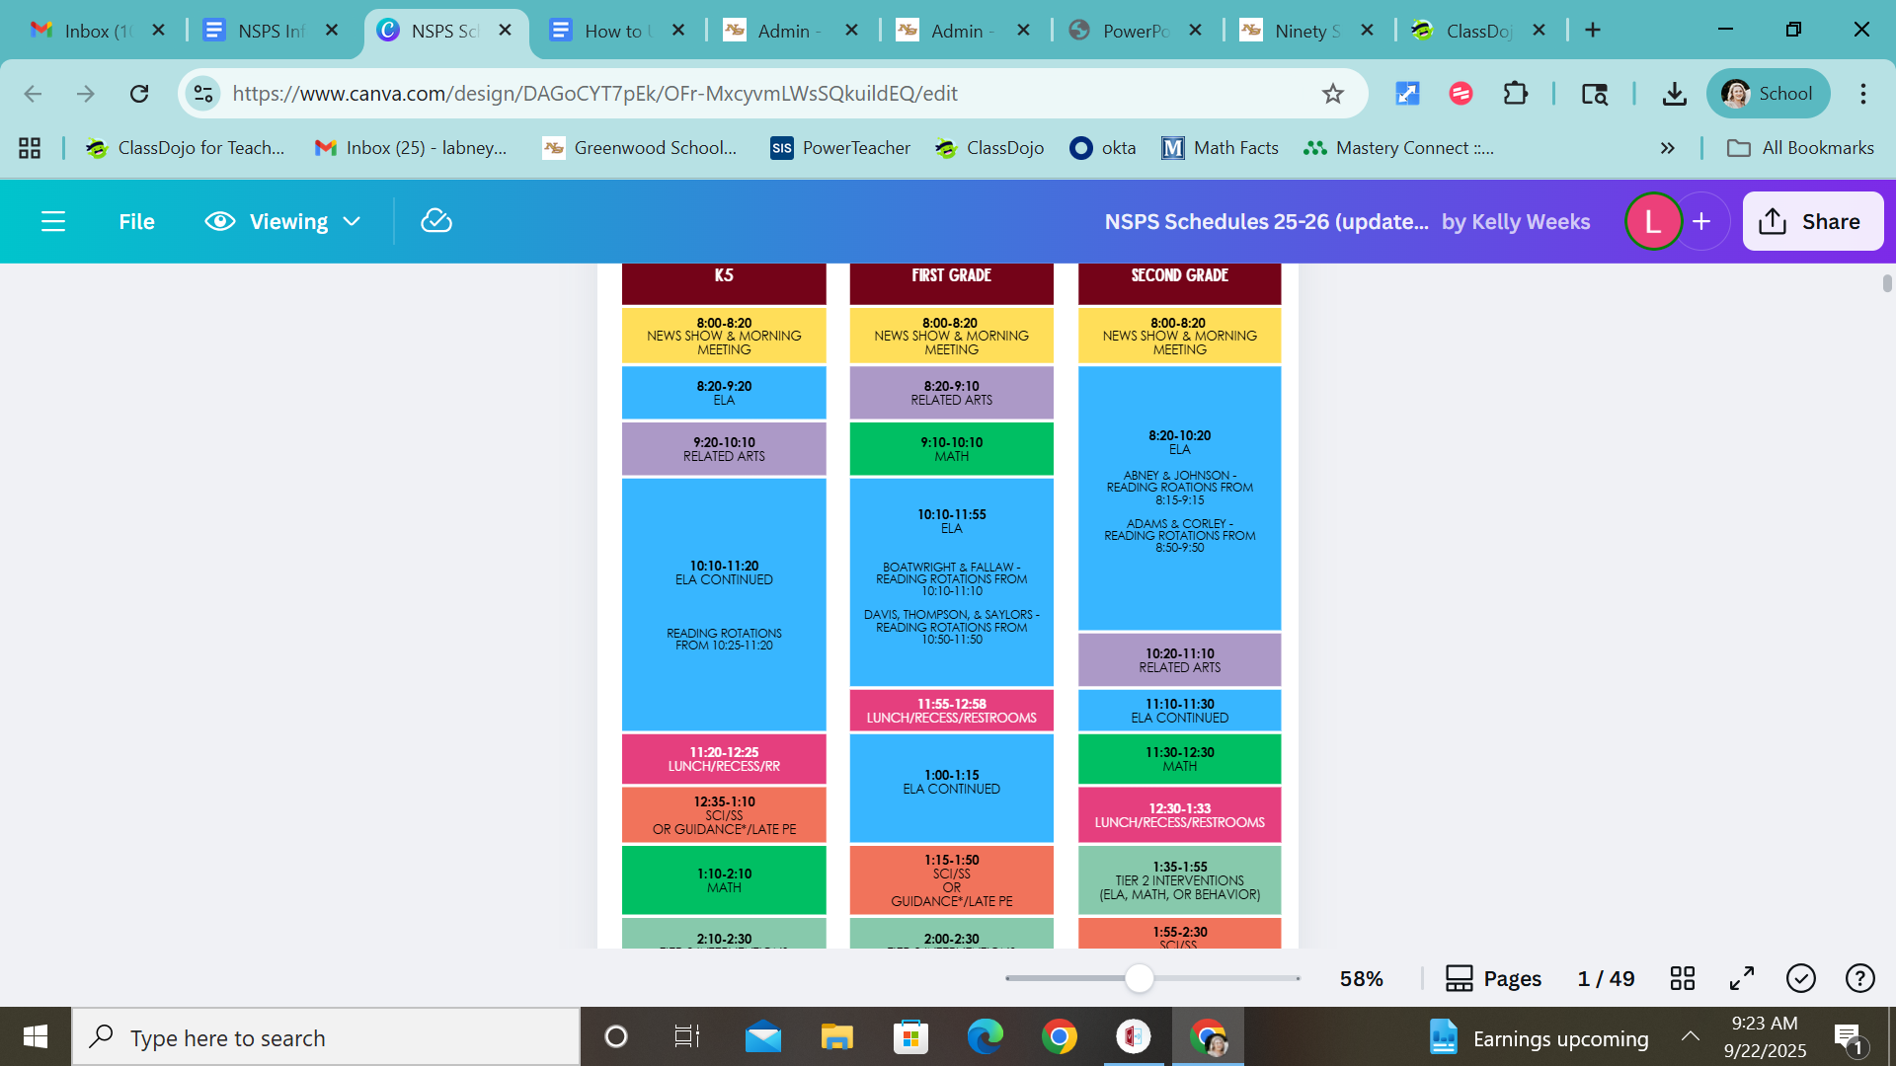Open the File menu
Screen dimensions: 1896x1066
tap(136, 221)
